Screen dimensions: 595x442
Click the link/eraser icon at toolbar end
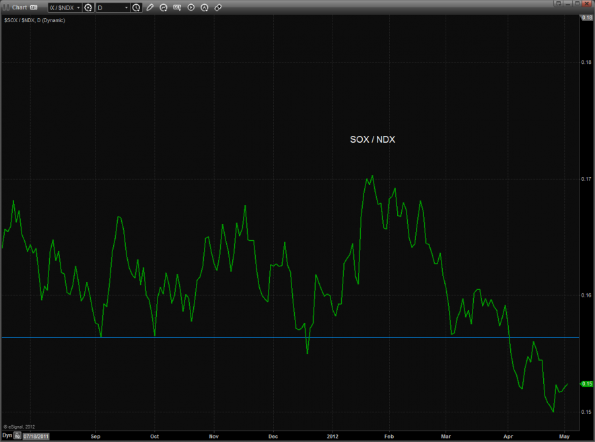(x=218, y=7)
